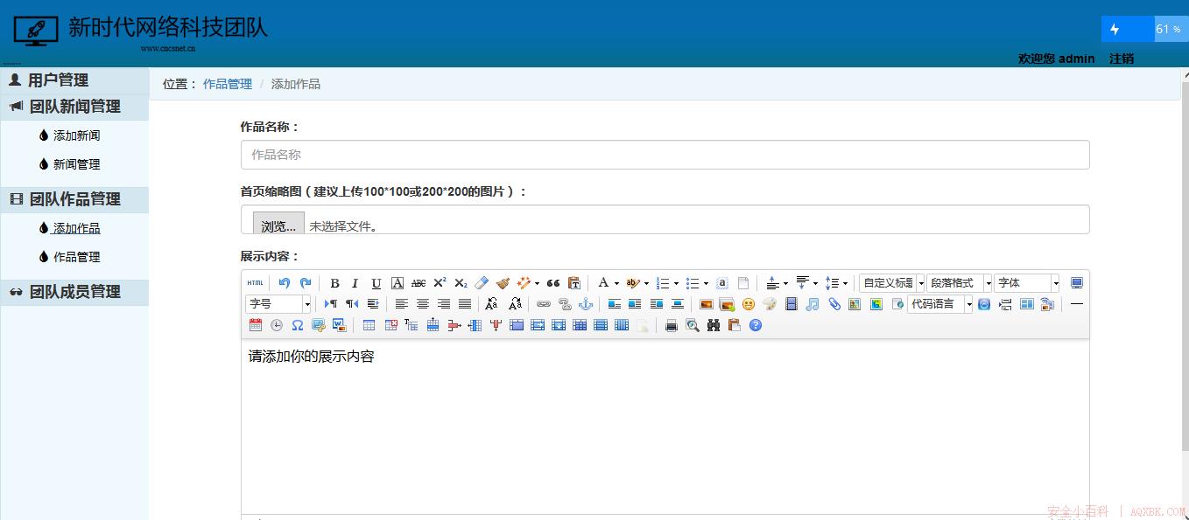
Task: Click the redo arrow icon
Action: click(306, 283)
